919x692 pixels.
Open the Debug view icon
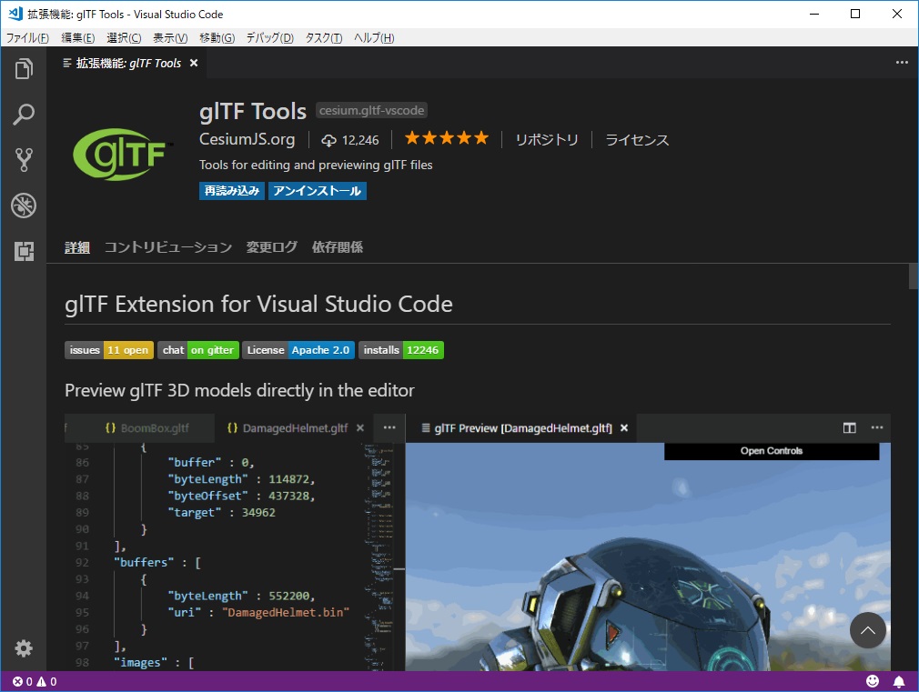24,206
